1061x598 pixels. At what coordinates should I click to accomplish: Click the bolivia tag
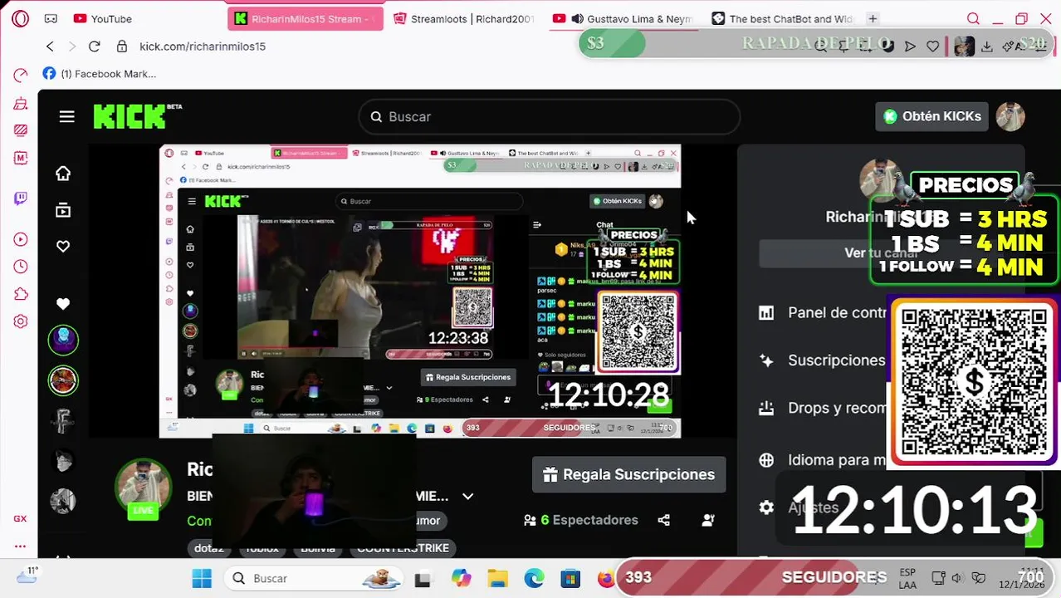[318, 548]
